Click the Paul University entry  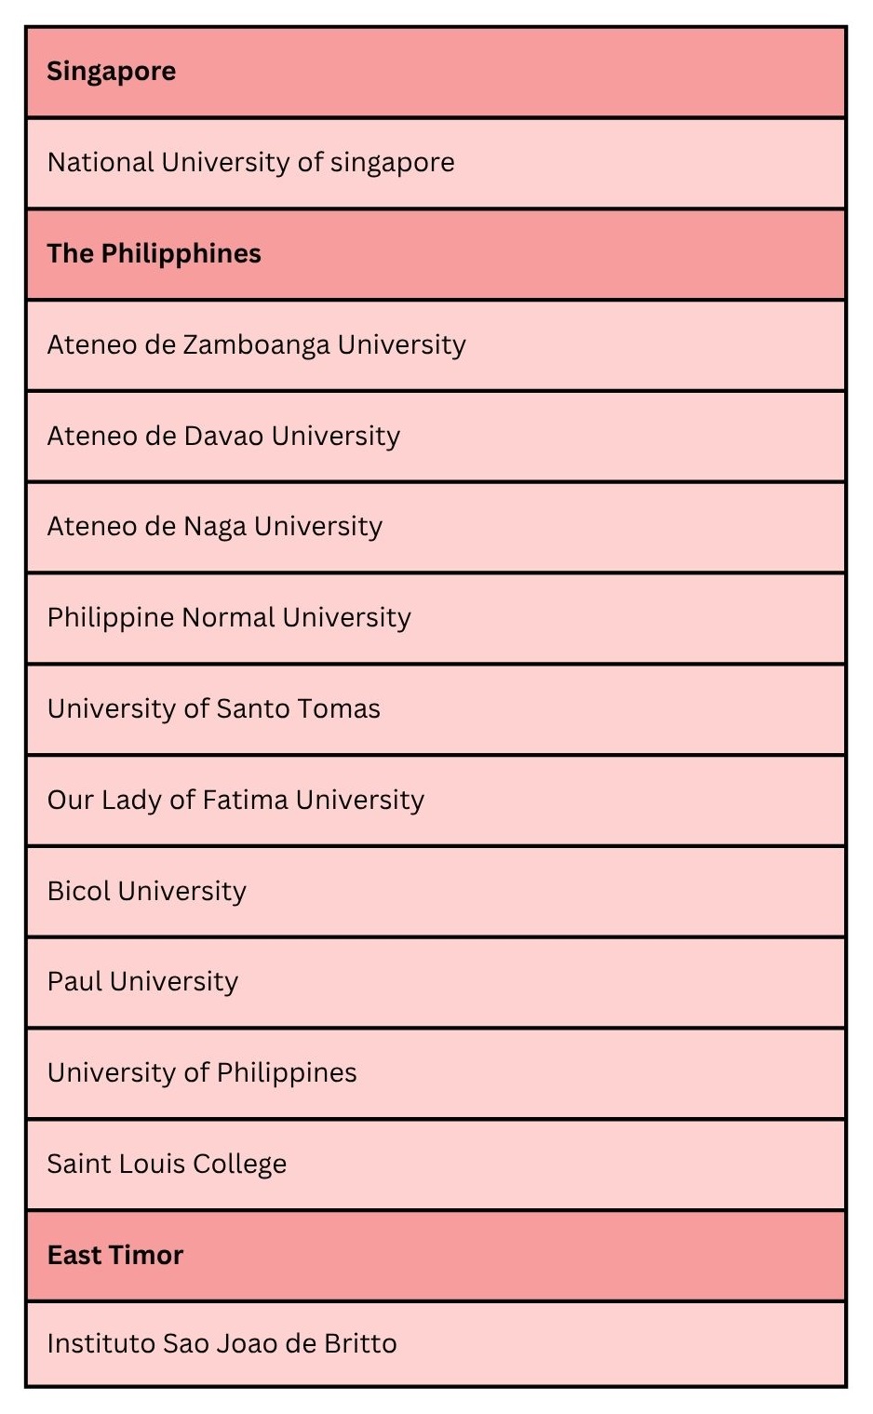pyautogui.click(x=436, y=982)
